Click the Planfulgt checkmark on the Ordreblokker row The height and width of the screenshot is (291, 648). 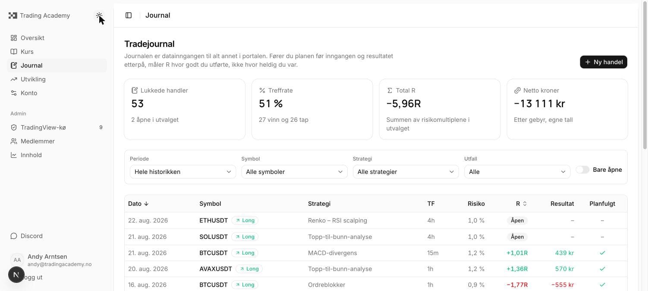(602, 285)
